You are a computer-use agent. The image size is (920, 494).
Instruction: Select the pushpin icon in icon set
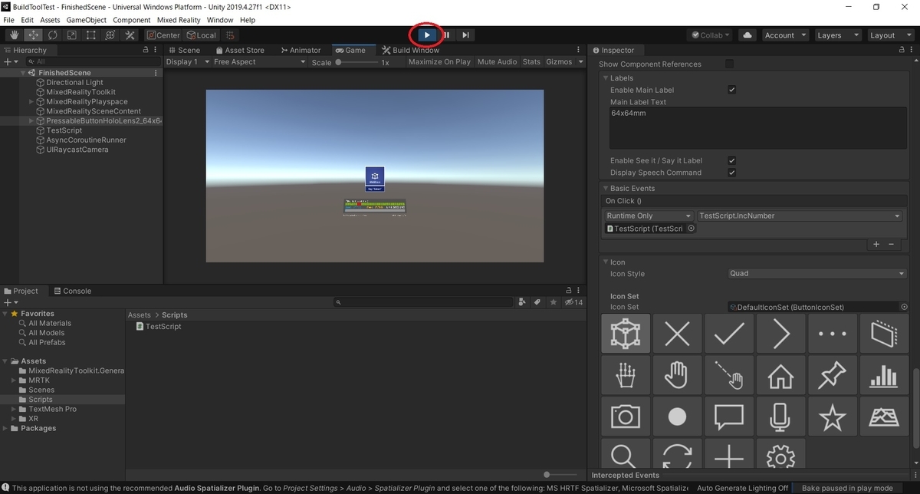click(832, 375)
